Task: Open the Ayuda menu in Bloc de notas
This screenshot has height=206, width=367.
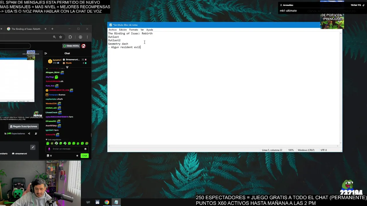Action: 150,30
